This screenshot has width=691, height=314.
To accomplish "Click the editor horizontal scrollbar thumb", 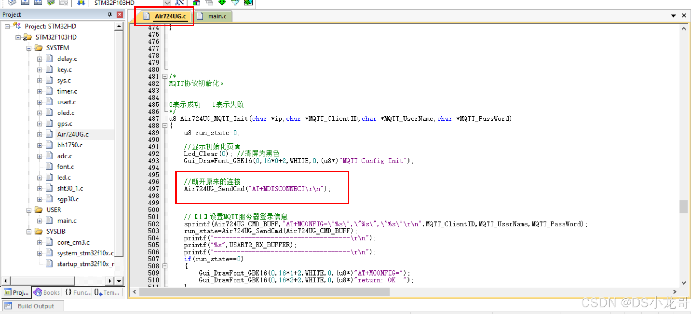I will tap(265, 292).
